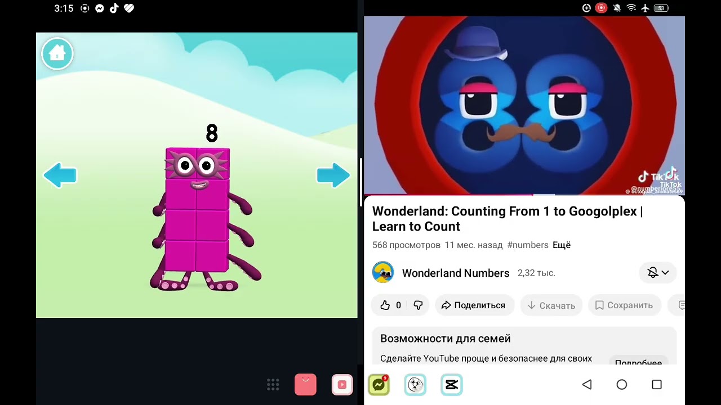Open the soccer ball app icon in the taskbar
721x405 pixels.
415,385
